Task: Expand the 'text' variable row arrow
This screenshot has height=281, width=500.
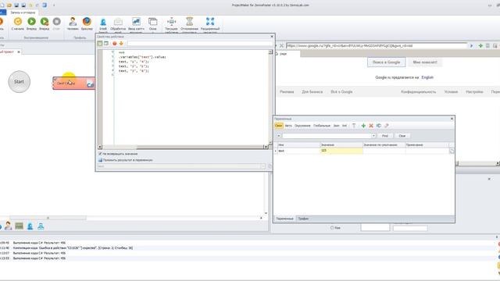Action: click(276, 151)
